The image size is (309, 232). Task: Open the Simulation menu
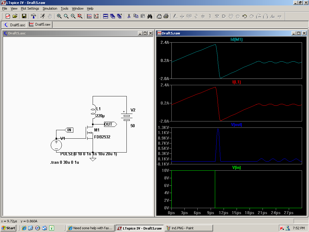50,8
